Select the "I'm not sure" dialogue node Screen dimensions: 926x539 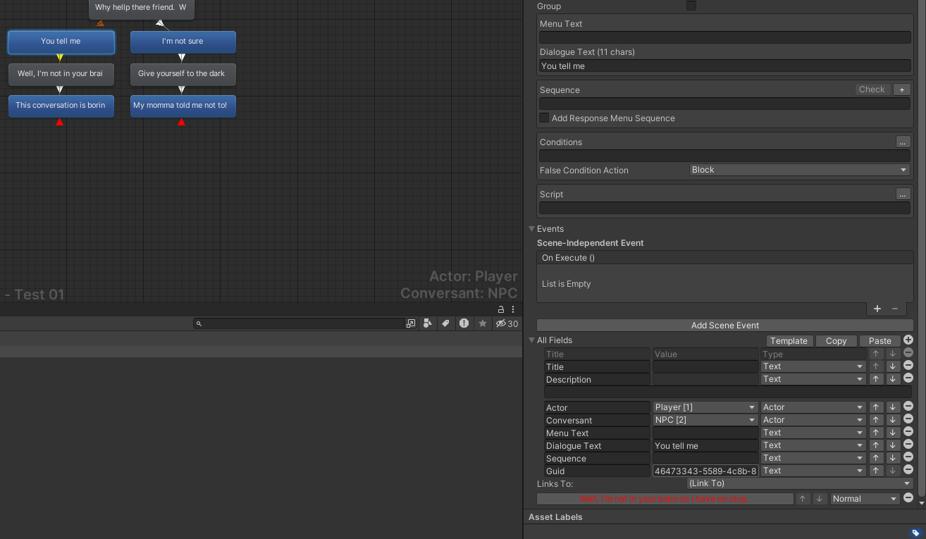183,42
